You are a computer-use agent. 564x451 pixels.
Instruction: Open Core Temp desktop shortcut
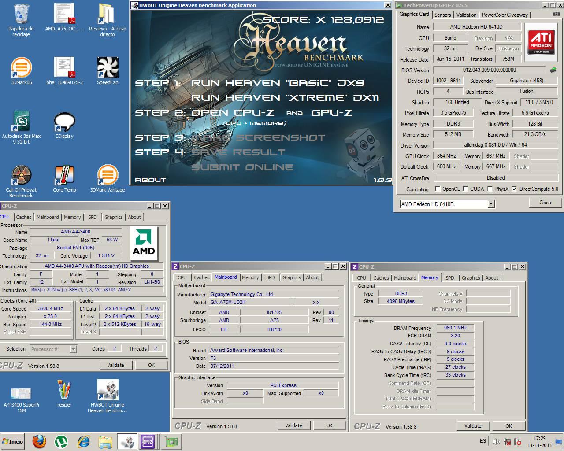point(64,179)
